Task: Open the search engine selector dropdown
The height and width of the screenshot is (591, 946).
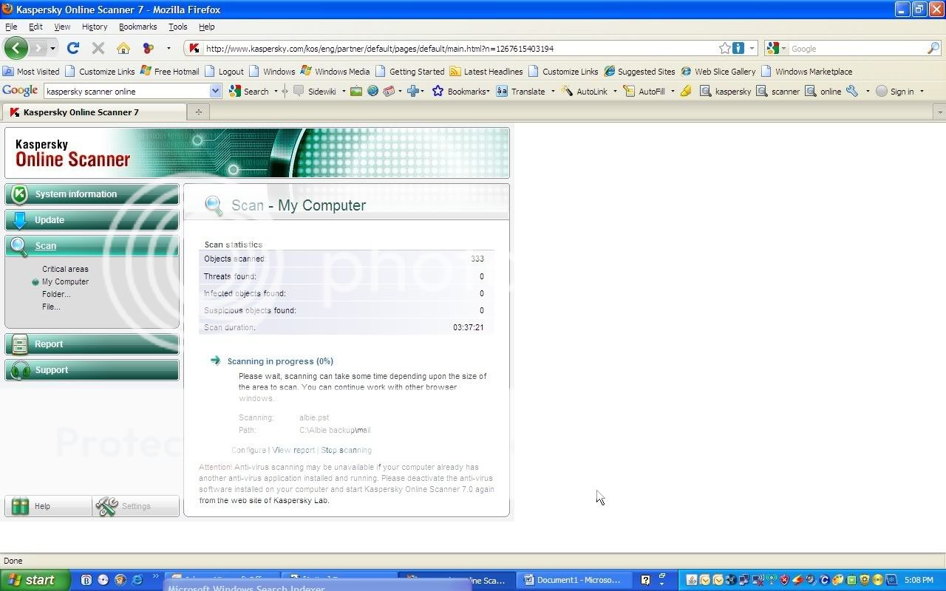Action: 783,48
